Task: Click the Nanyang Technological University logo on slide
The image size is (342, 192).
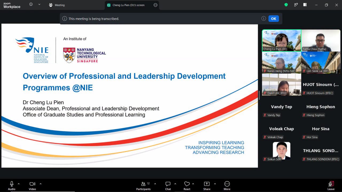Action: (84, 55)
